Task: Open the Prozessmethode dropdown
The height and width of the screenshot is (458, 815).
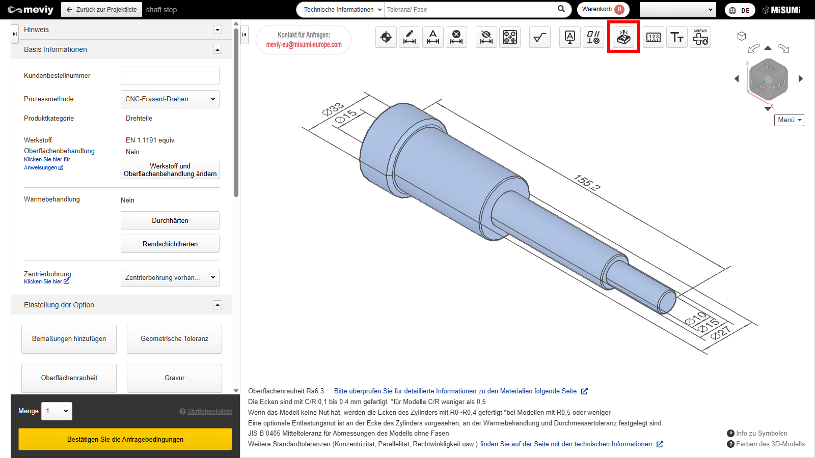Action: pos(170,99)
